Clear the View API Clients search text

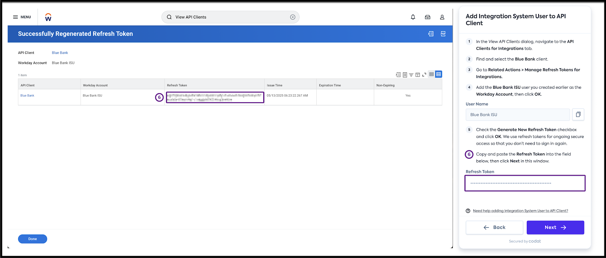point(293,17)
